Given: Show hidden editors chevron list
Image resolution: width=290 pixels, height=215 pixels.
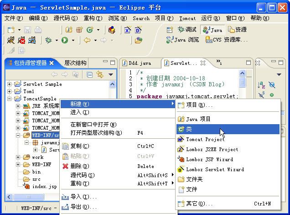Looking at the screenshot, I should point(219,62).
